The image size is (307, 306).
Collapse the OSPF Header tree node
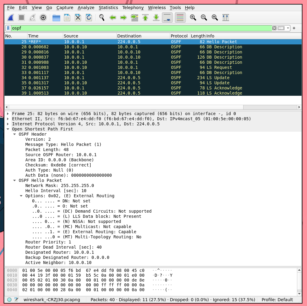15,134
